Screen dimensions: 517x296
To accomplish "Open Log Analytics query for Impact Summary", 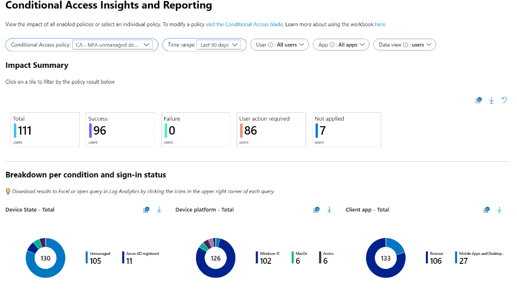I will [x=478, y=100].
